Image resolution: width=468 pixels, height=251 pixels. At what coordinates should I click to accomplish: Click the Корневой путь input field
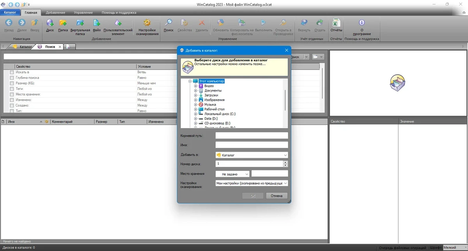[252, 135]
